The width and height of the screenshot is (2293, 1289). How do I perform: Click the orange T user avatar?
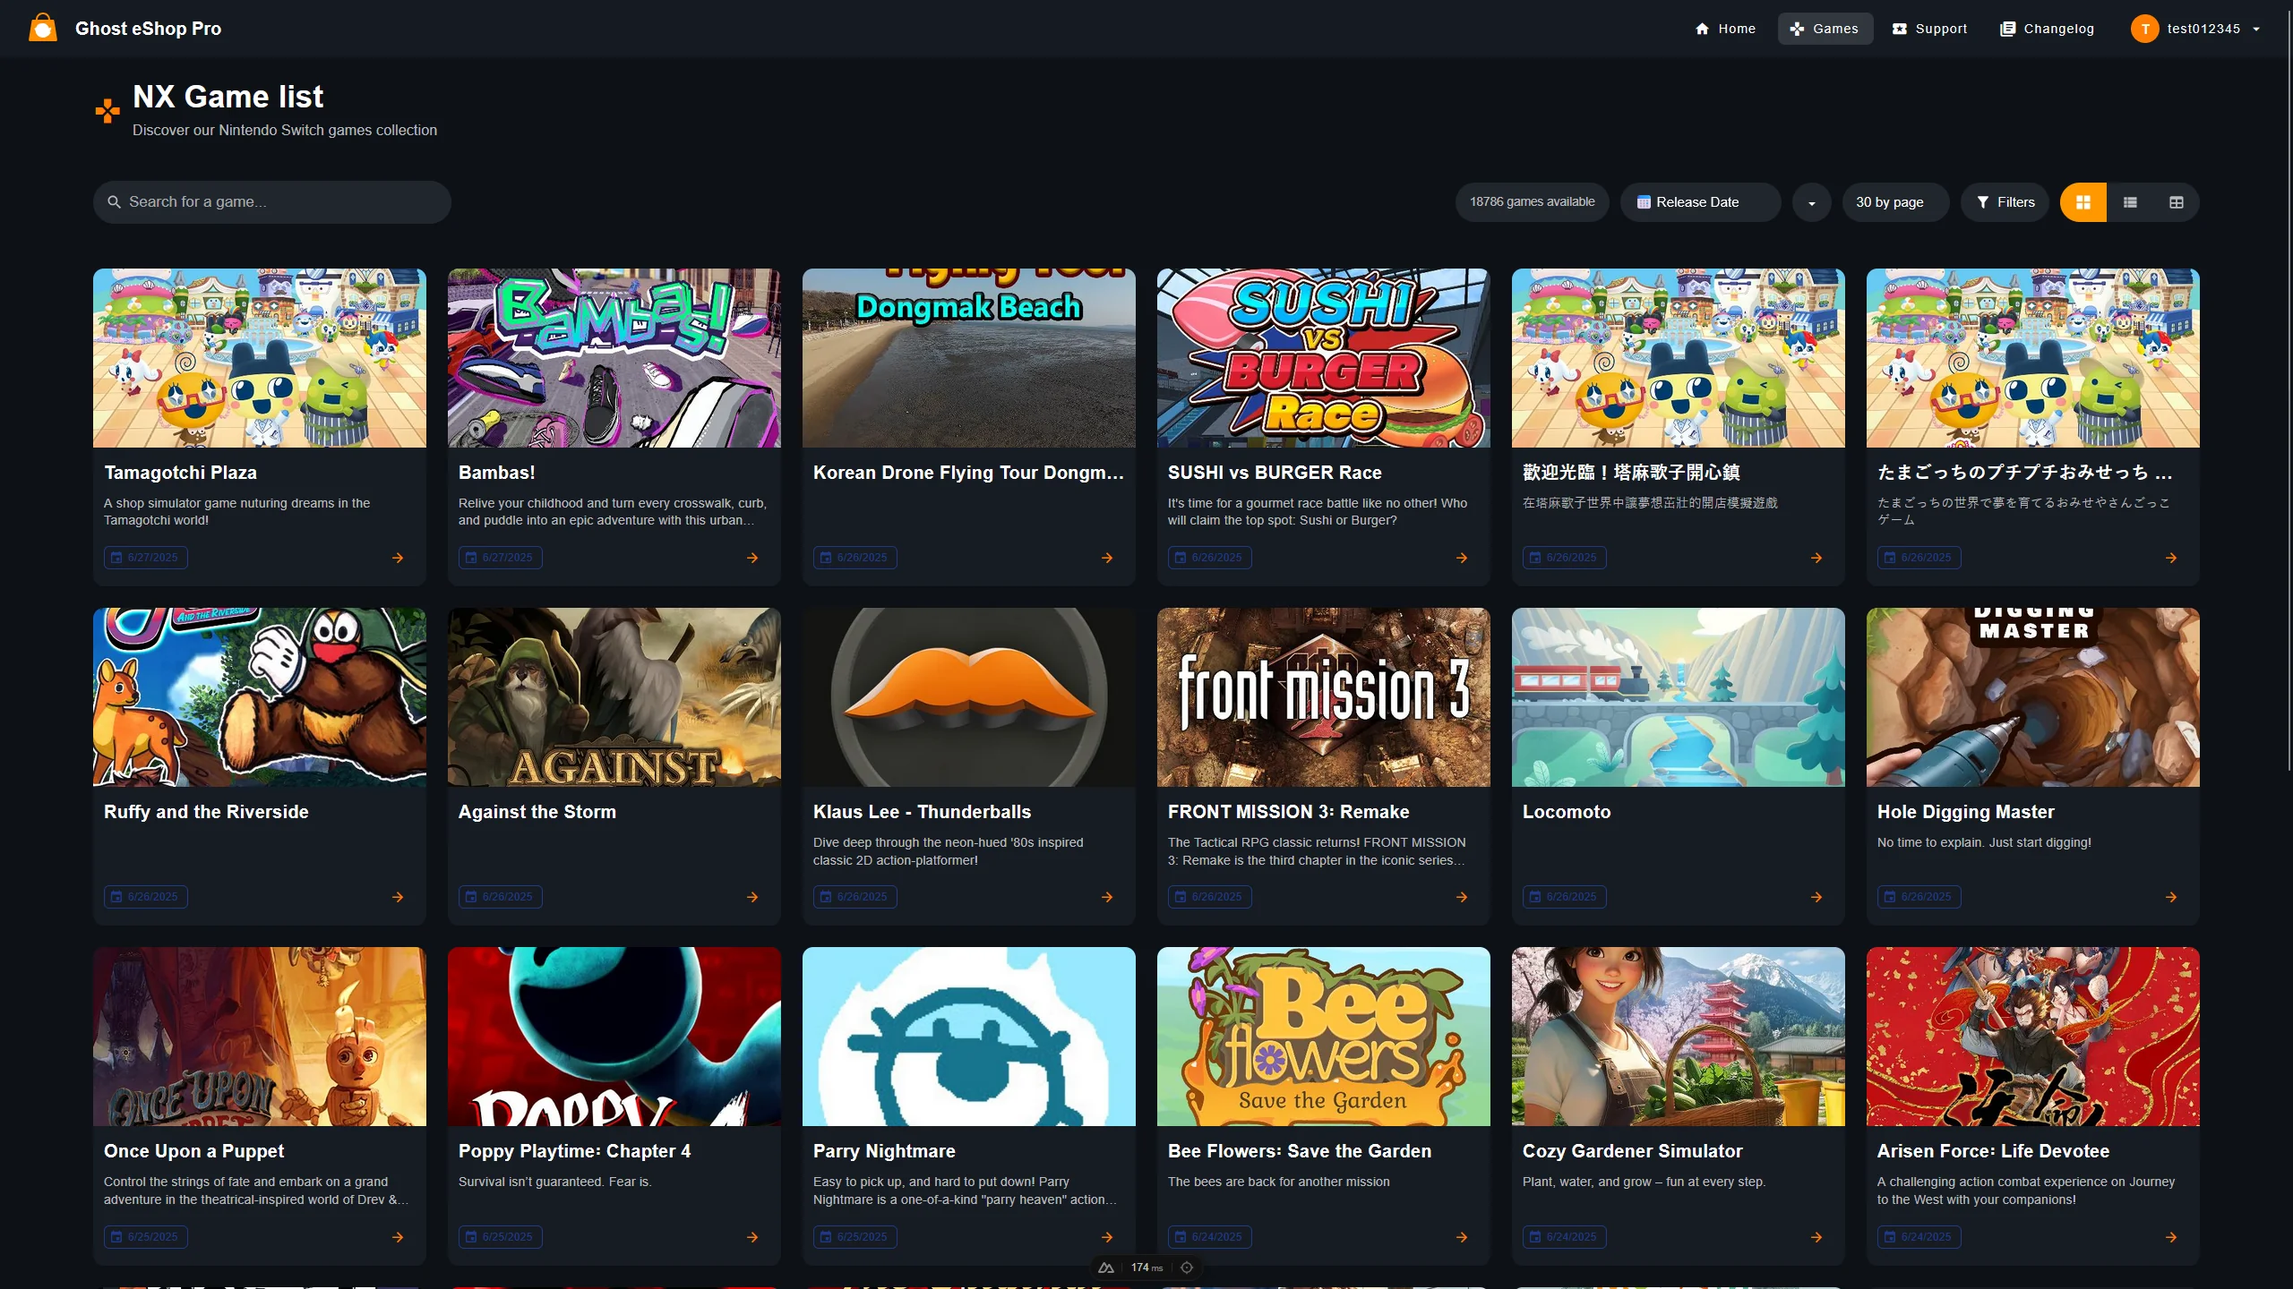tap(2144, 29)
